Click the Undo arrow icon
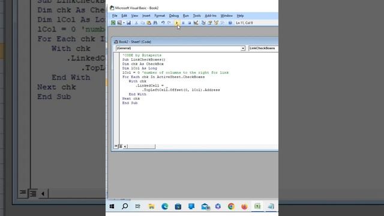 click(x=163, y=23)
